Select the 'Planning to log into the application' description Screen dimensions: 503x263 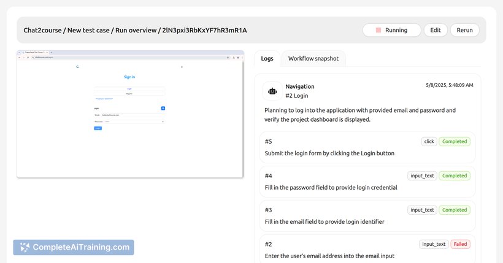tap(360, 114)
